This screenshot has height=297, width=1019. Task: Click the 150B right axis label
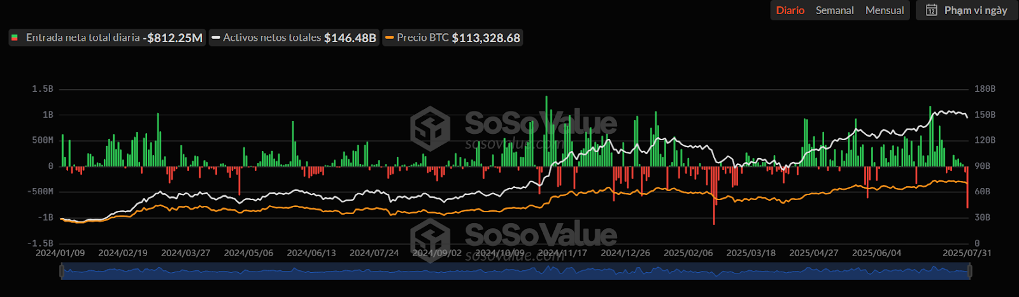tap(985, 115)
